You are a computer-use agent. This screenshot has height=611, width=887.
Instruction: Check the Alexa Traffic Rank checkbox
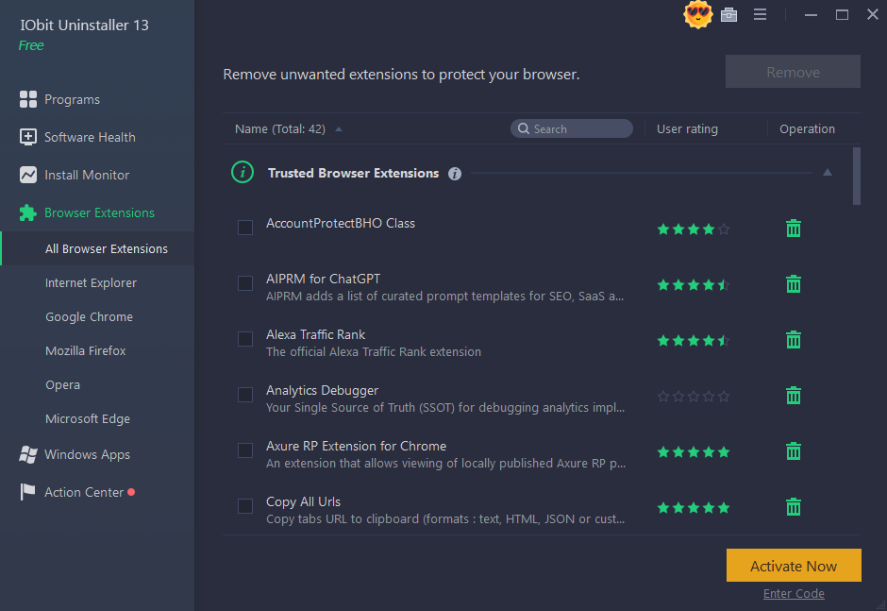click(245, 339)
